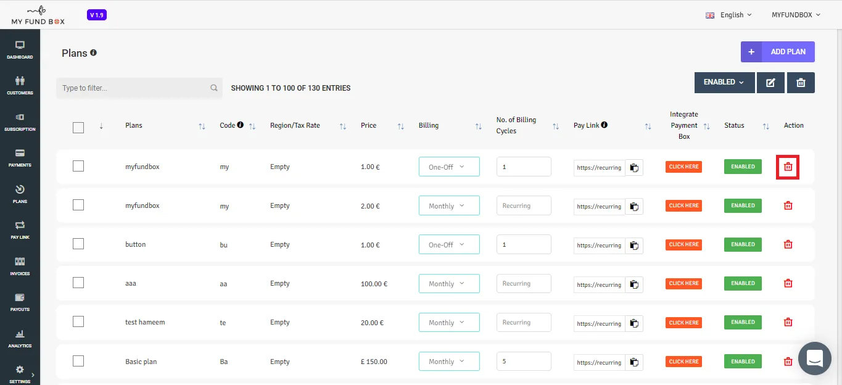Click trash icon for the aaa plan
Viewport: 842px width, 385px height.
(788, 283)
